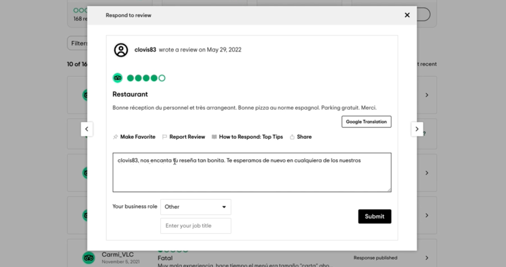Open the business role dropdown showing Other
The image size is (506, 267).
tap(196, 207)
